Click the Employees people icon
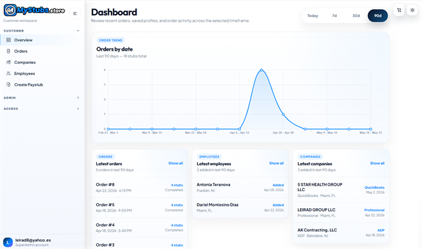This screenshot has width=422, height=249. point(9,73)
